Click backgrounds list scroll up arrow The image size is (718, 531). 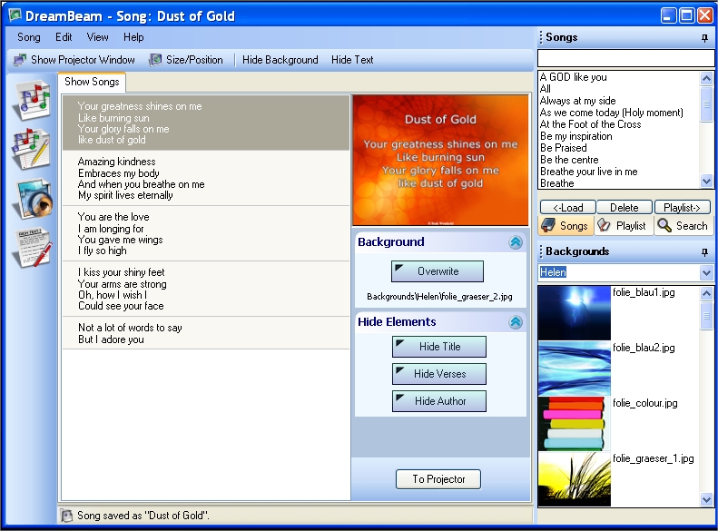coord(706,293)
